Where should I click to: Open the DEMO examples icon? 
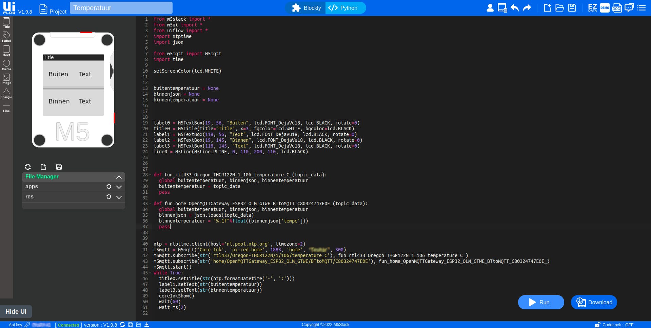(x=605, y=8)
